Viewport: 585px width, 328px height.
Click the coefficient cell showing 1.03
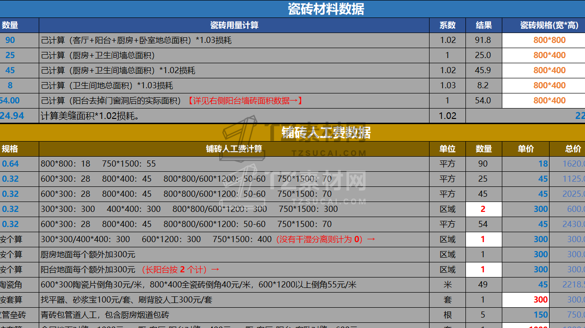(447, 85)
